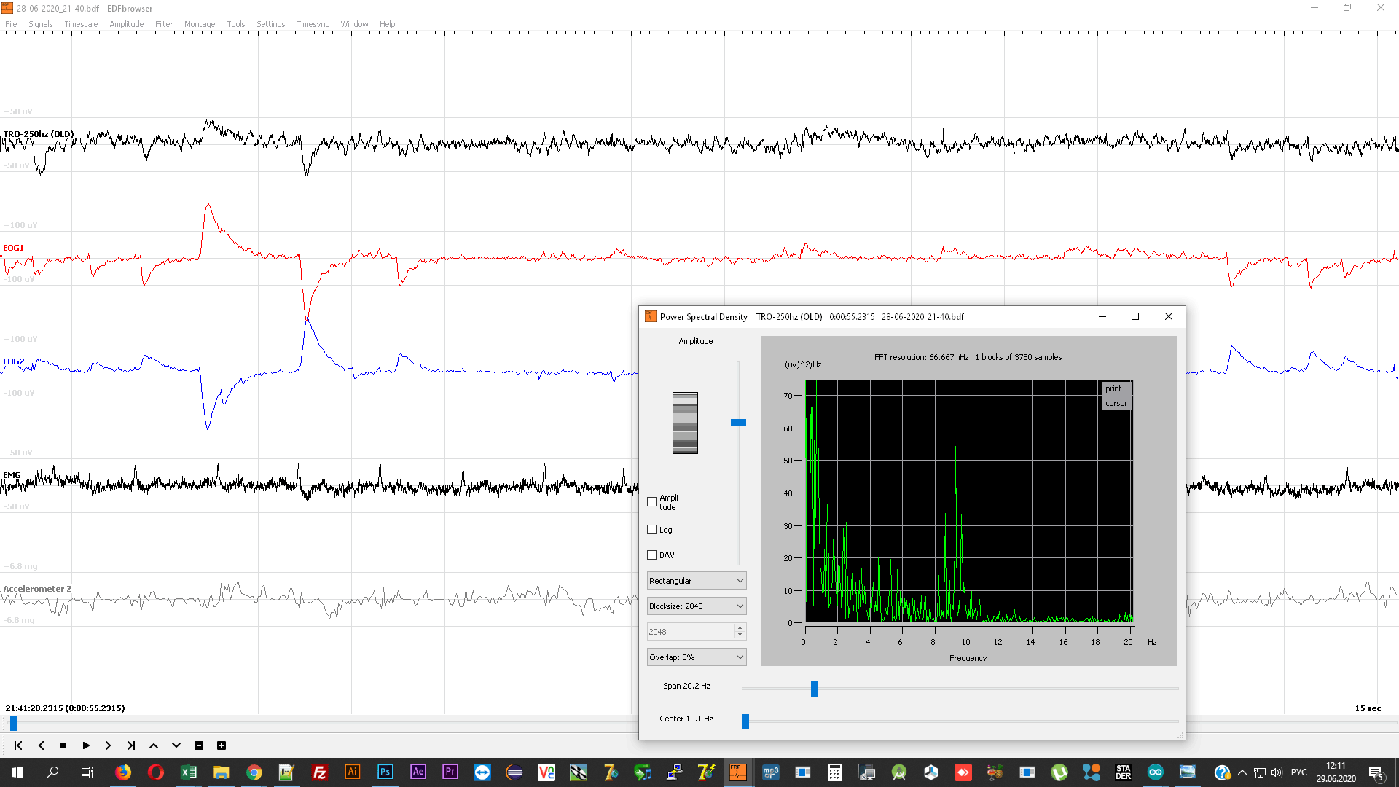Click the EMG signal label
The image size is (1399, 787).
pos(12,475)
